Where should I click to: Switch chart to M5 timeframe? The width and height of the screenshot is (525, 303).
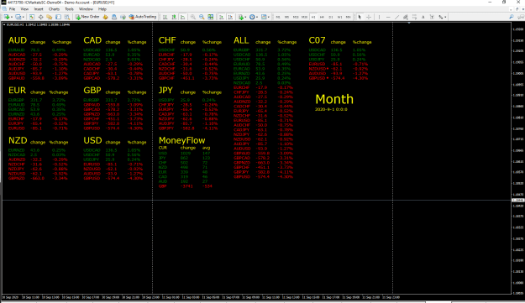[287, 17]
